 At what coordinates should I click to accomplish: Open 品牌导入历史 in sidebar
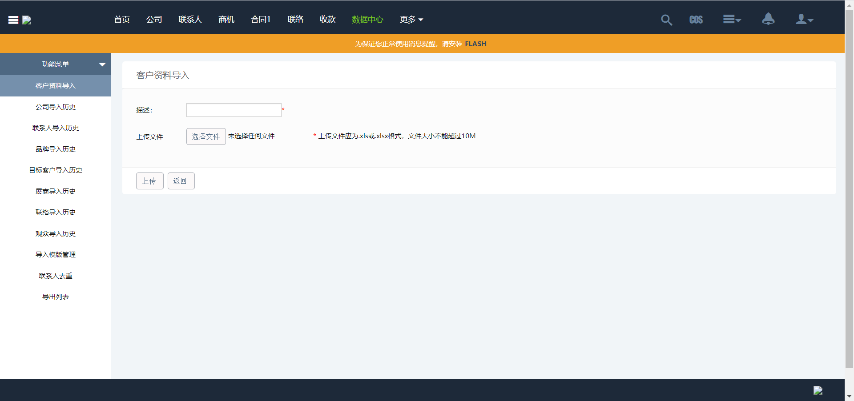point(56,149)
